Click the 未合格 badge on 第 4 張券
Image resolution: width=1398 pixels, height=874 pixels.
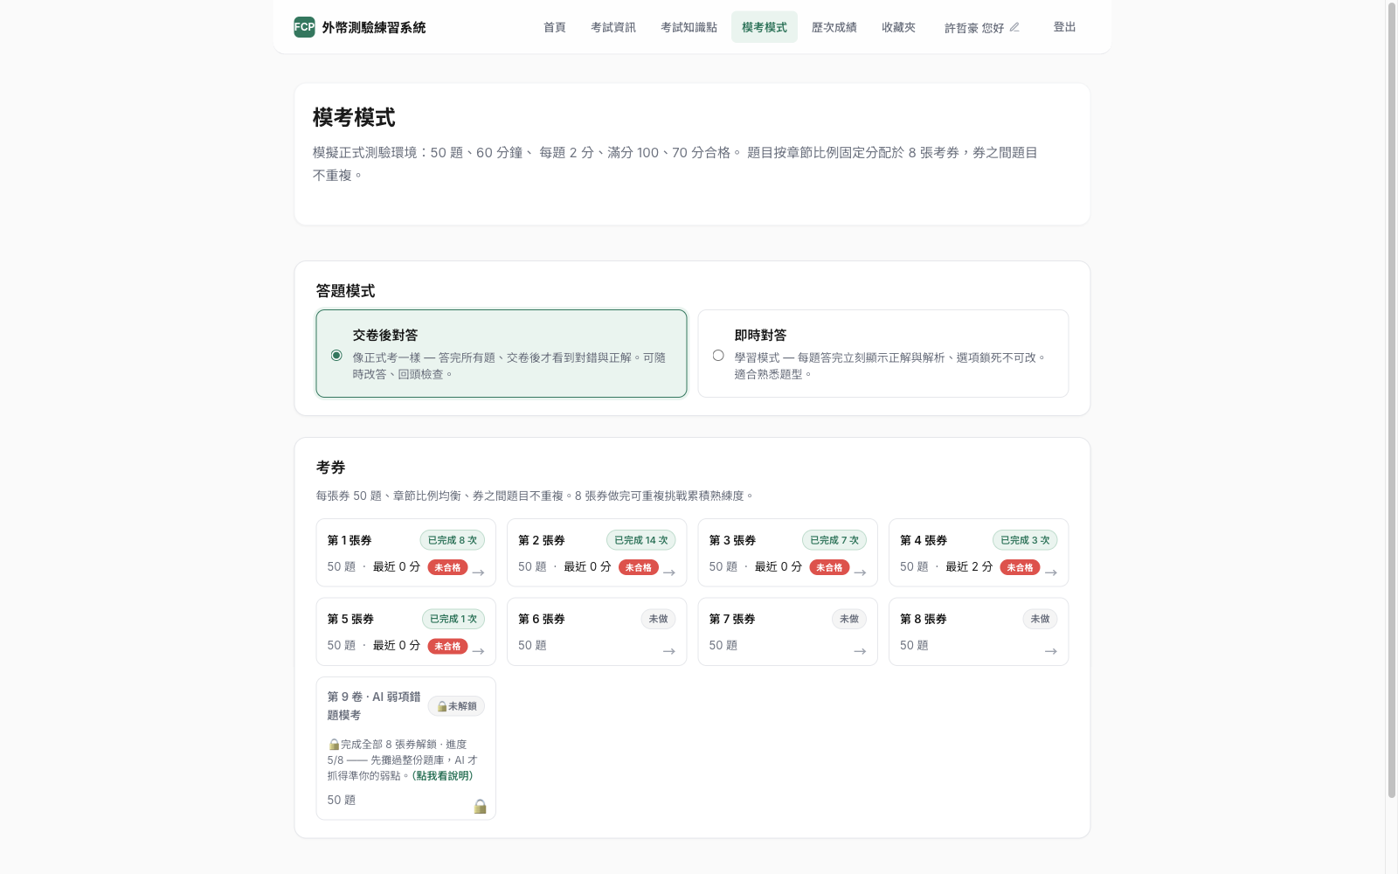(x=1020, y=567)
